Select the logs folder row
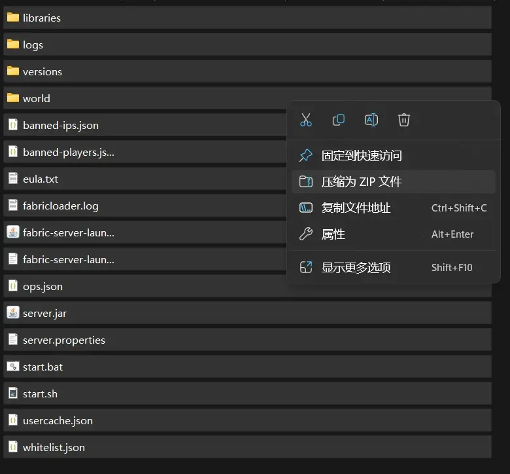This screenshot has width=510, height=474. point(33,45)
